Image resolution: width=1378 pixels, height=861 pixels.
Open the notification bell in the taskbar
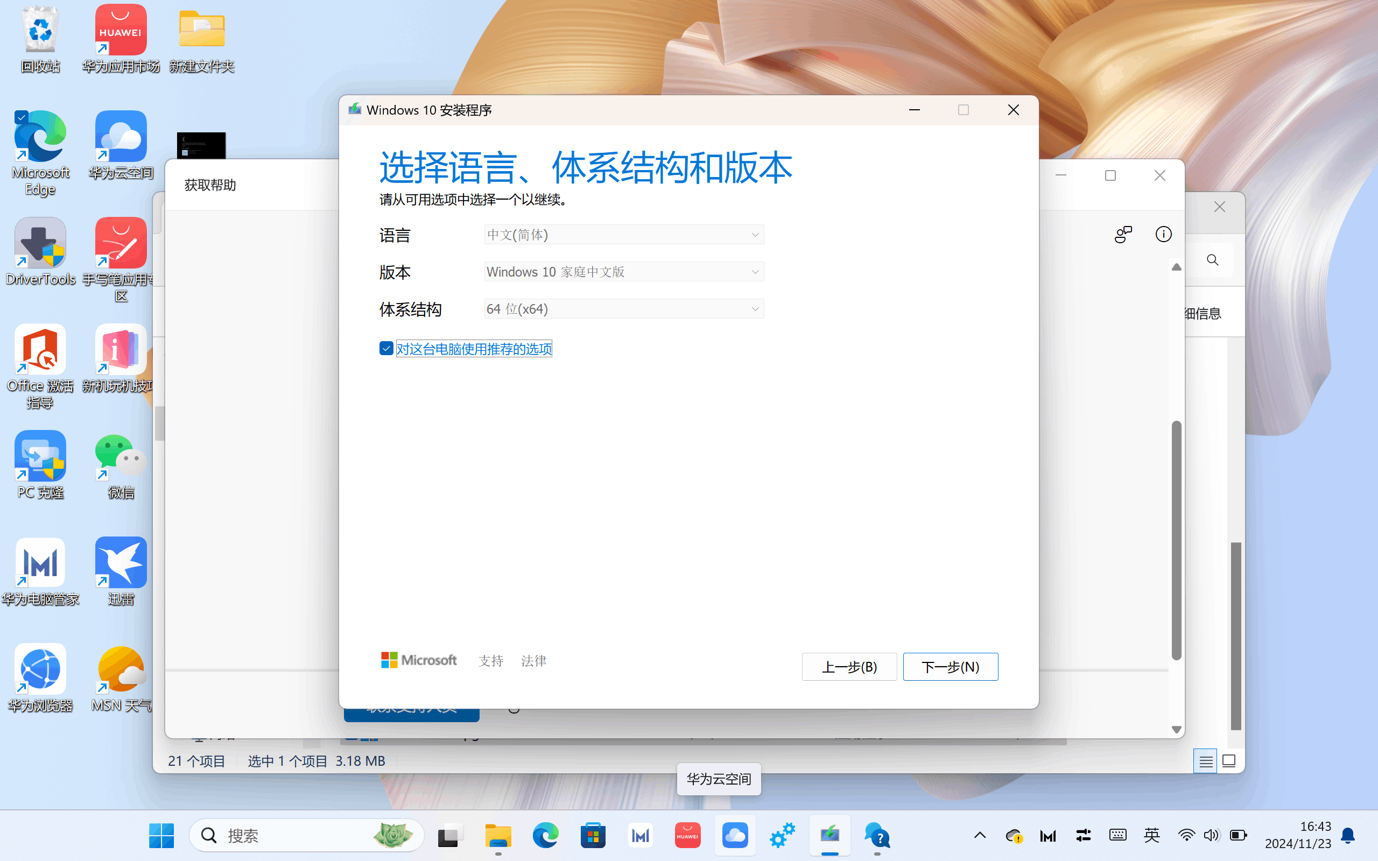click(1348, 835)
